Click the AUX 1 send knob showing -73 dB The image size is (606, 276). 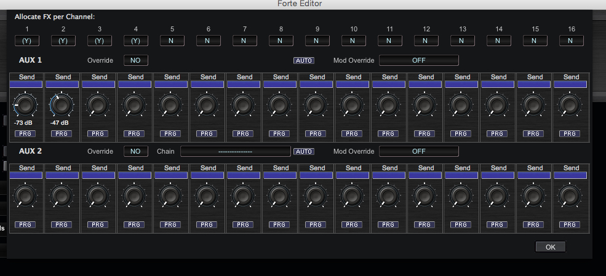[x=25, y=104]
